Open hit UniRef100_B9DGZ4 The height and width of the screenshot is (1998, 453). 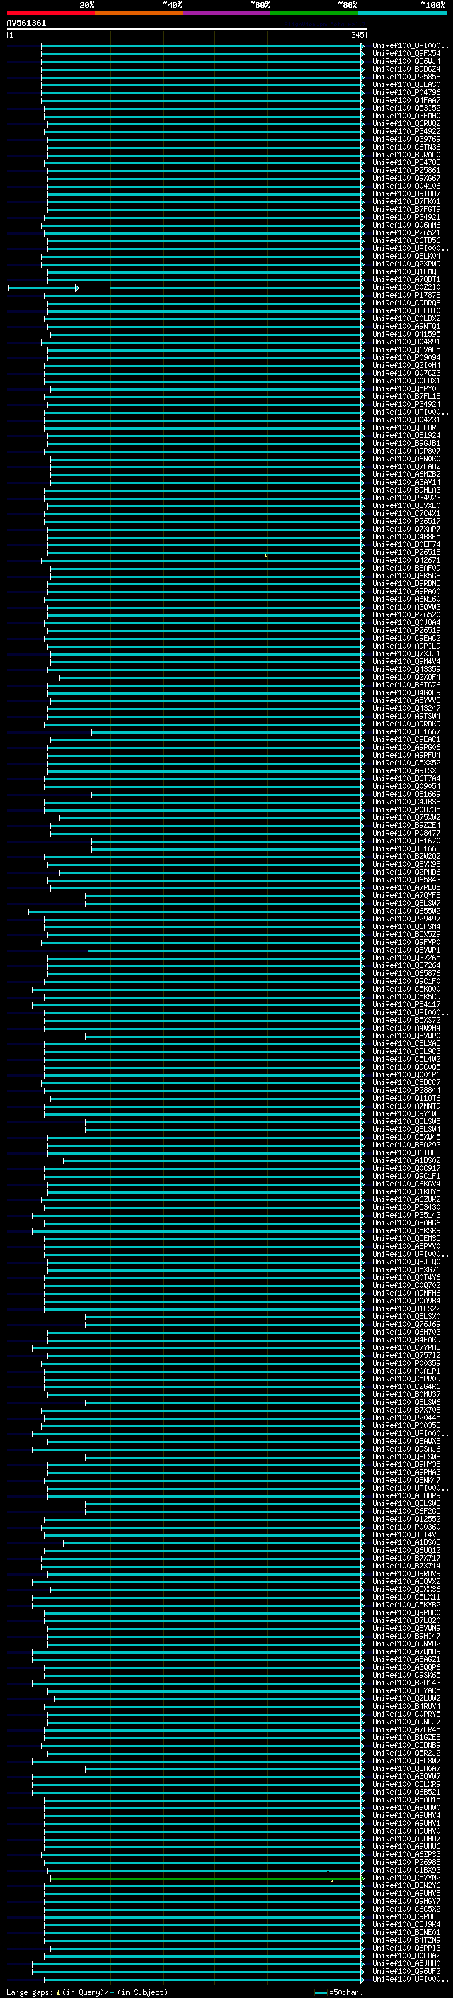tap(406, 69)
